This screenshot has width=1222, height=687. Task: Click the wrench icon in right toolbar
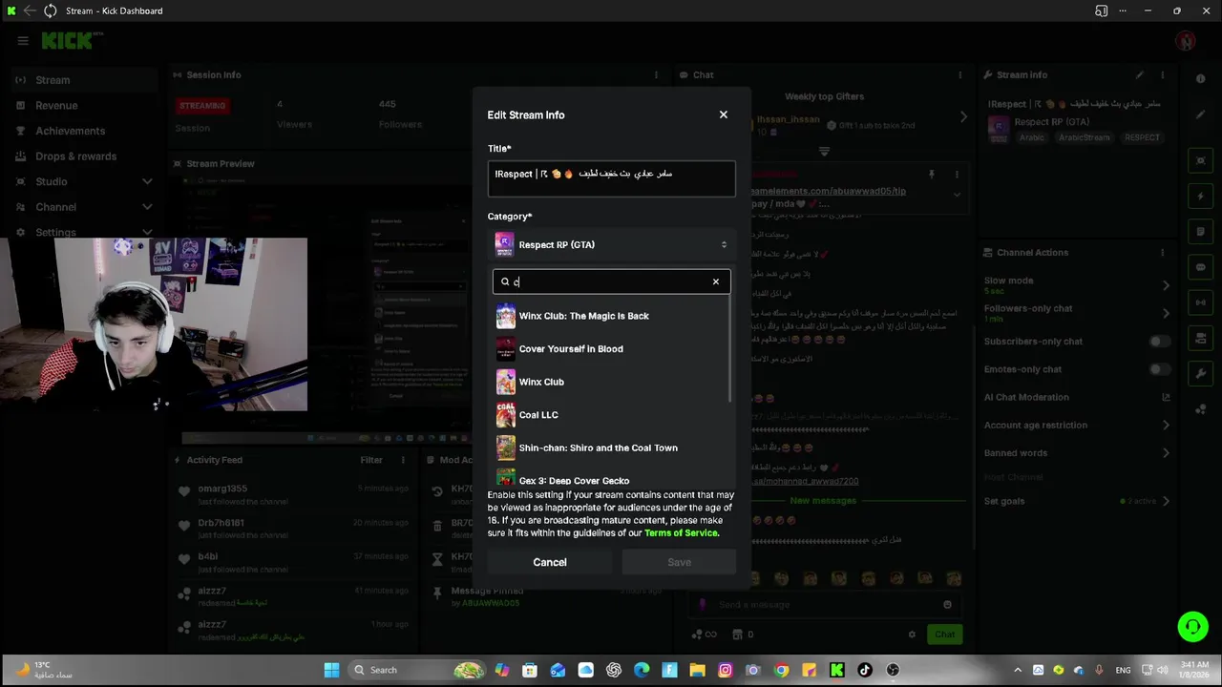[x=1200, y=373]
